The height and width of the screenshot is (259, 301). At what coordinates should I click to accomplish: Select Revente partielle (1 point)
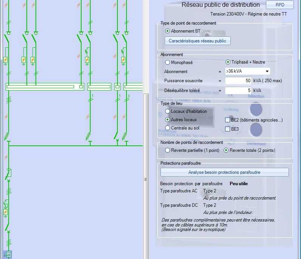pos(167,150)
